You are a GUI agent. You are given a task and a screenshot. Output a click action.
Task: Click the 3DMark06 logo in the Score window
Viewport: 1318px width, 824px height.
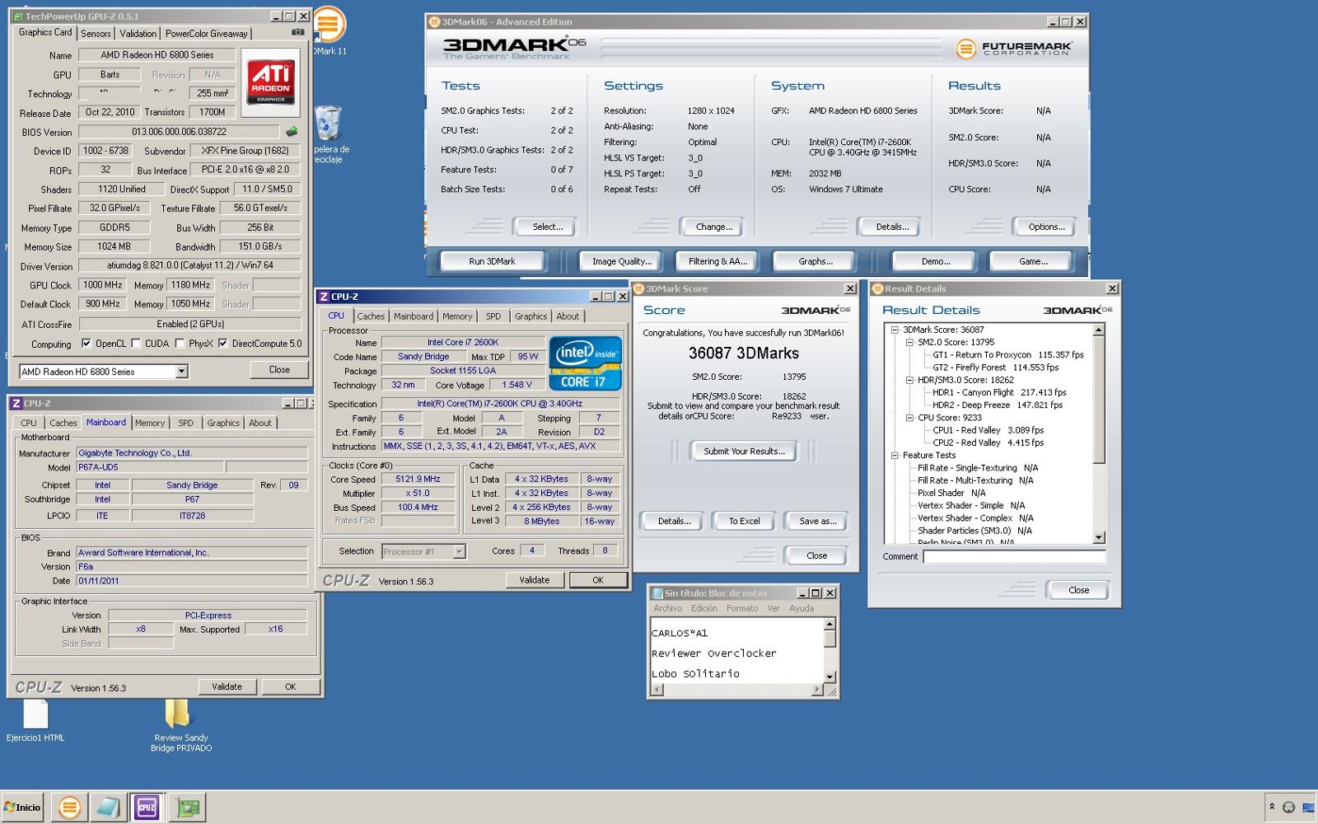coord(816,310)
